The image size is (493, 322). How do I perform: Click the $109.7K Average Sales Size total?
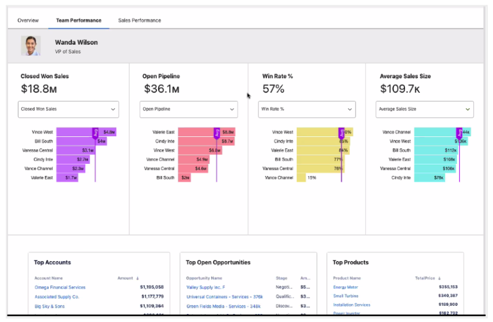400,89
